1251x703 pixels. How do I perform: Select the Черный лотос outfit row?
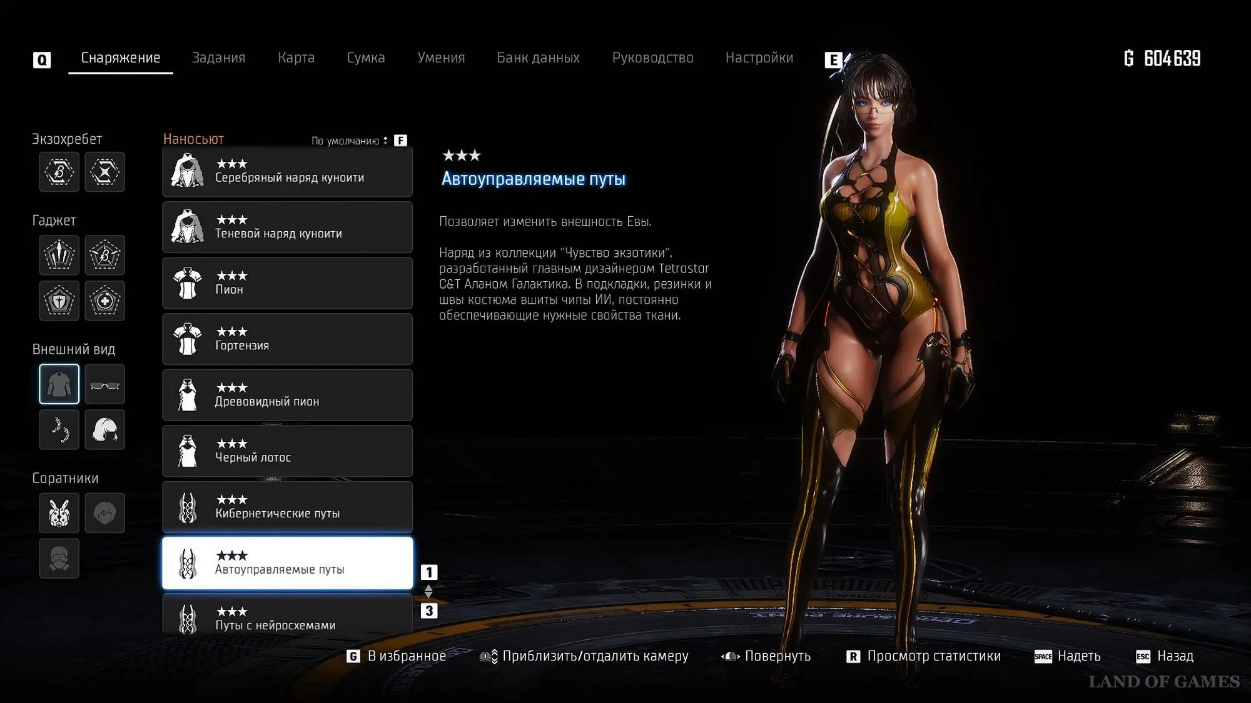pyautogui.click(x=288, y=451)
